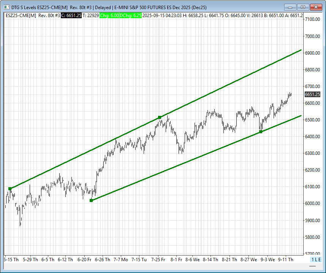This screenshot has width=326, height=273.
Task: Click the green 'Chg: 6.00' header field
Action: click(x=109, y=15)
